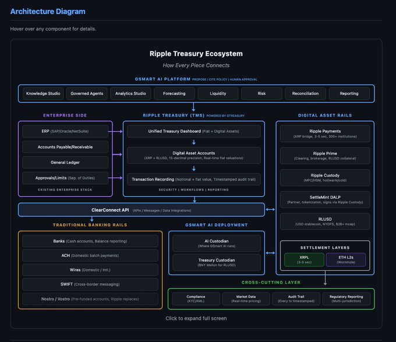This screenshot has width=396, height=342.
Task: Select Accounts Payable/Receivable box
Action: (x=65, y=147)
